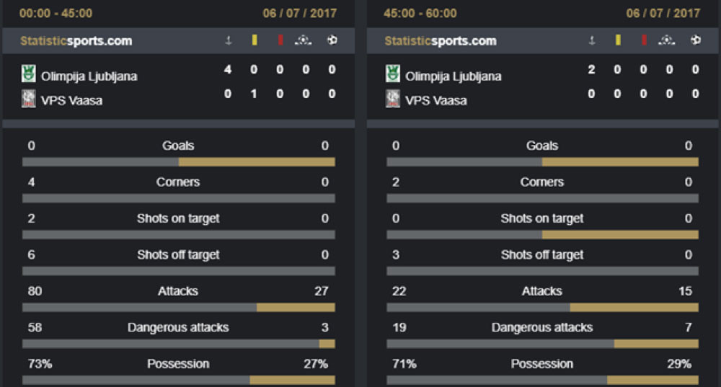Click the Attacks bar in right panel
The width and height of the screenshot is (721, 387).
tap(543, 308)
